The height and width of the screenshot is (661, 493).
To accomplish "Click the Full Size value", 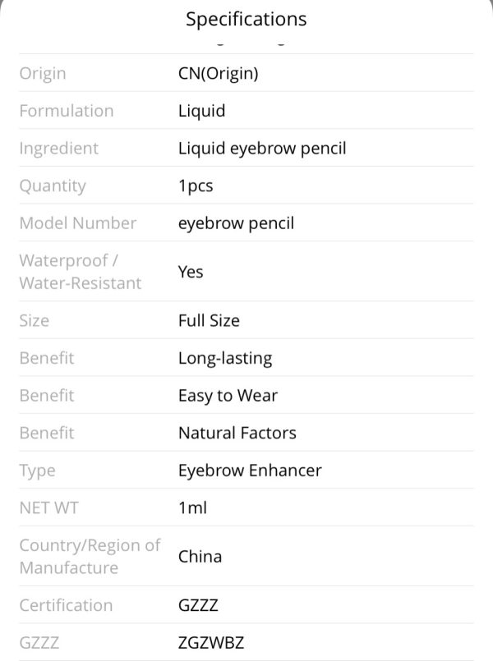I will pos(209,321).
